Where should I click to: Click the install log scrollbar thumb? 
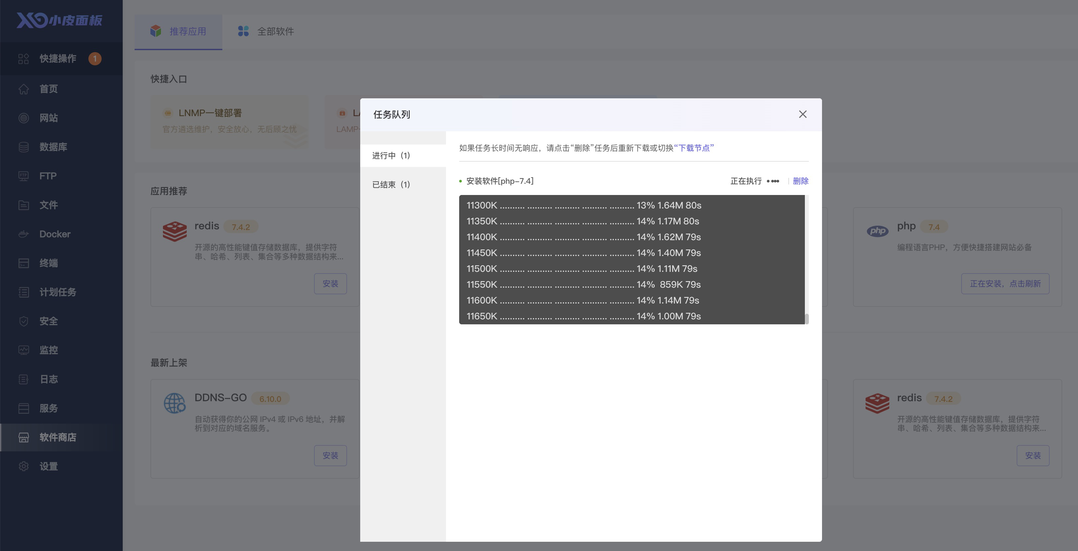coord(807,319)
